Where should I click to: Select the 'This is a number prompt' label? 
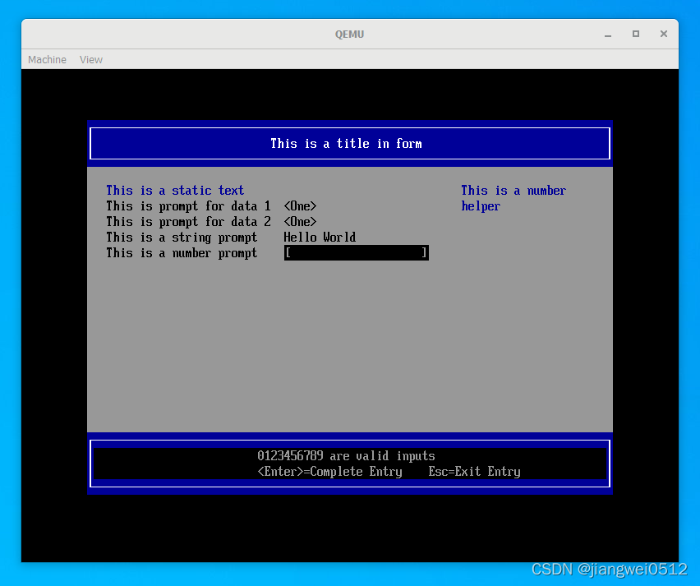(182, 253)
